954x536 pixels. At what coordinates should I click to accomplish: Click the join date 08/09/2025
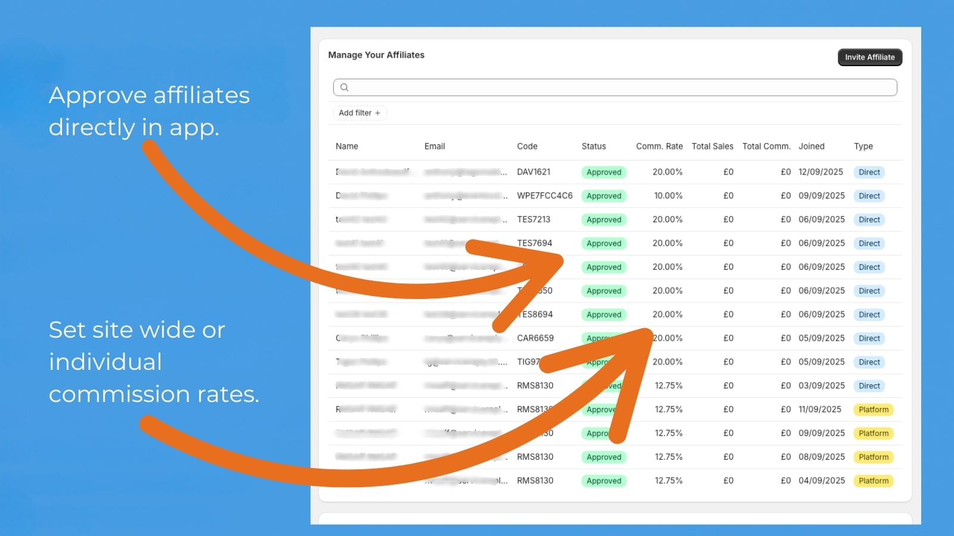(x=822, y=457)
